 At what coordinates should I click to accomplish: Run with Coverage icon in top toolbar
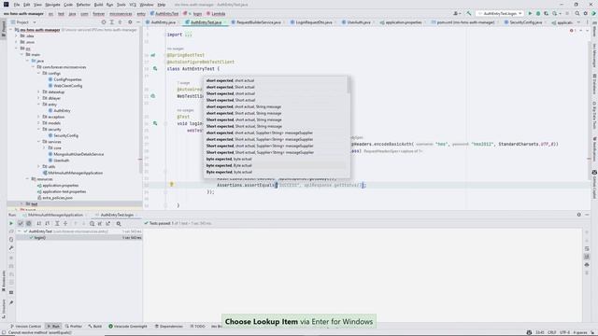coord(546,13)
